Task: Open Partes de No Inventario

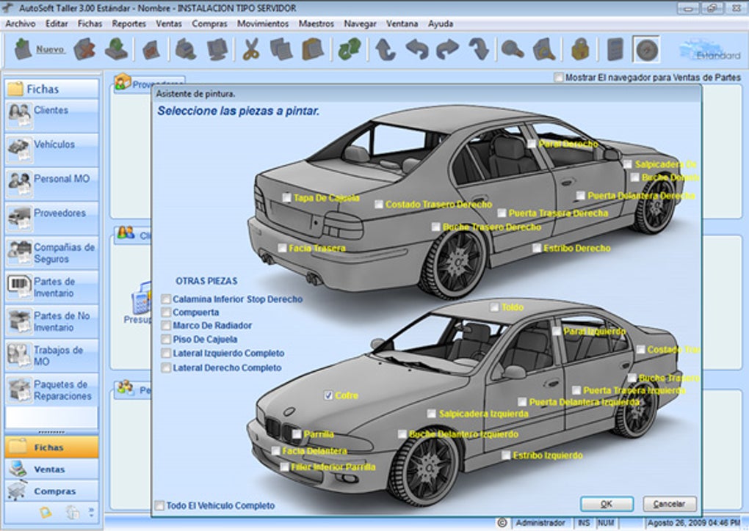Action: (51, 321)
